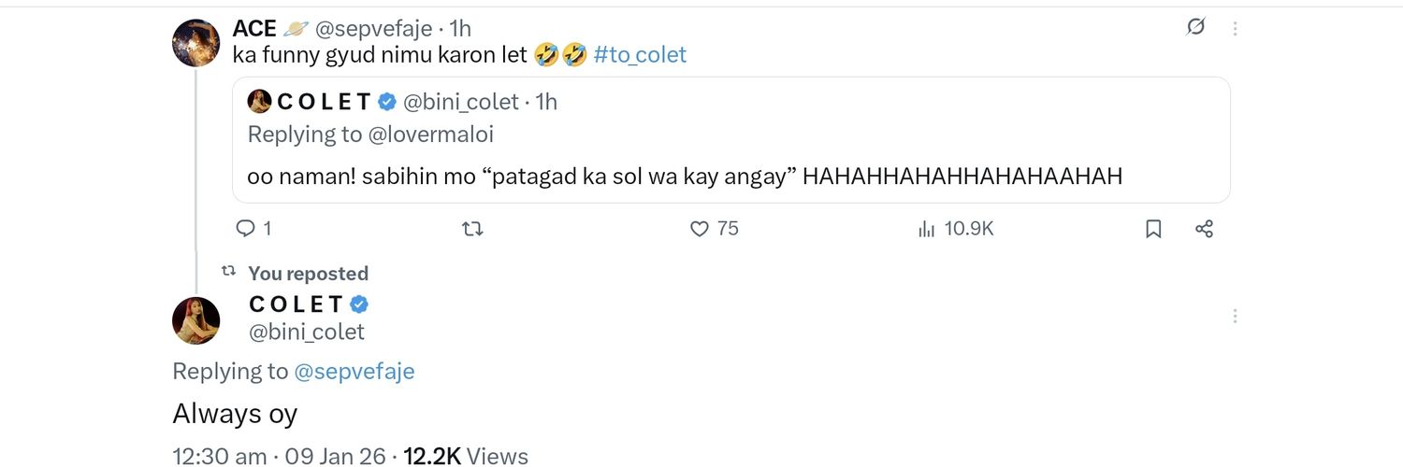The height and width of the screenshot is (467, 1403).
Task: Share ACE's tweet
Action: (x=1205, y=228)
